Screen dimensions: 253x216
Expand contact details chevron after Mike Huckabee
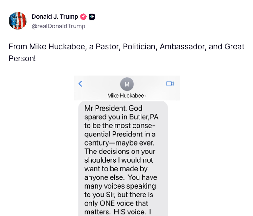pyautogui.click(x=145, y=96)
